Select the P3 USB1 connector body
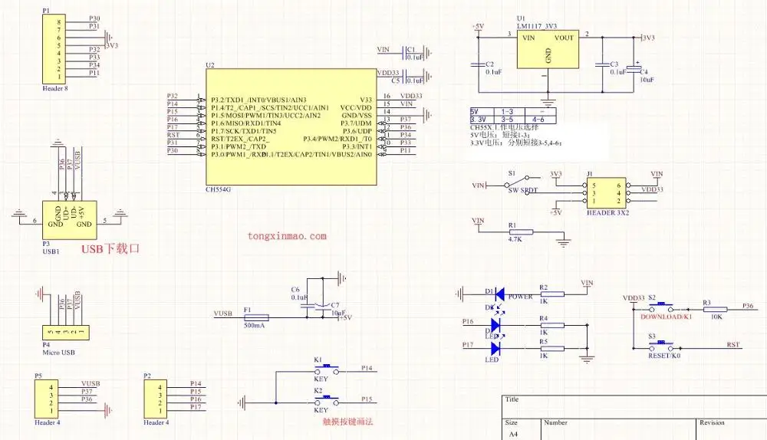Screen dimensions: 767x440 pos(70,220)
